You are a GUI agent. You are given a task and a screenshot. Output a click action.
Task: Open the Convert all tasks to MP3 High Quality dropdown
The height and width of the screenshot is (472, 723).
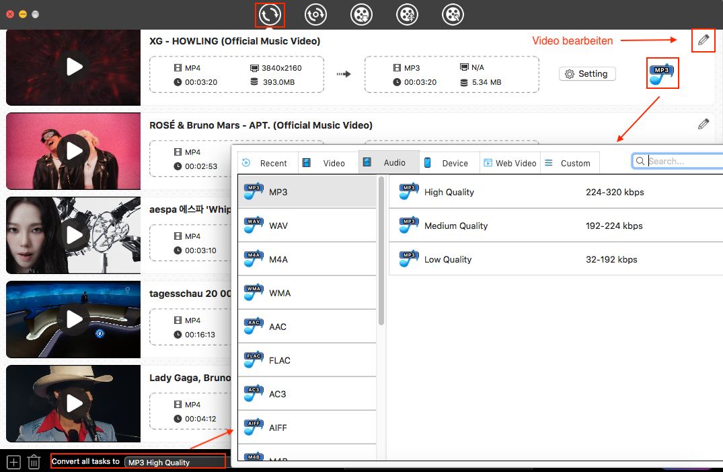point(175,463)
